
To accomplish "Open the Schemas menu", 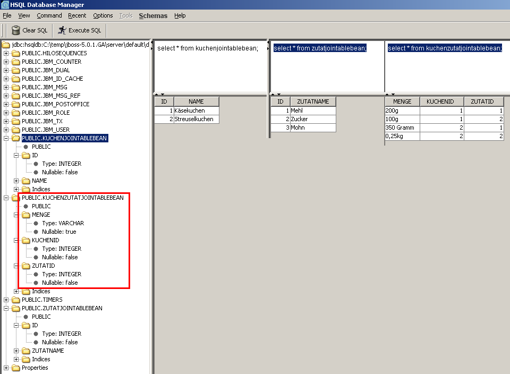I will [153, 15].
